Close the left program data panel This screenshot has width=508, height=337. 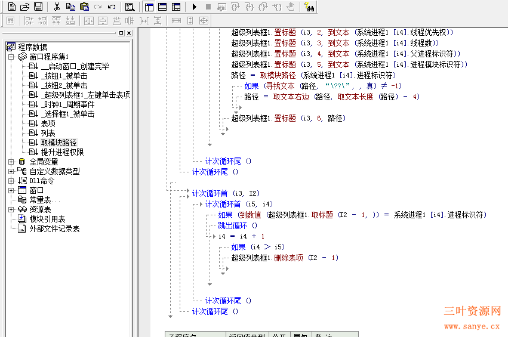click(129, 33)
